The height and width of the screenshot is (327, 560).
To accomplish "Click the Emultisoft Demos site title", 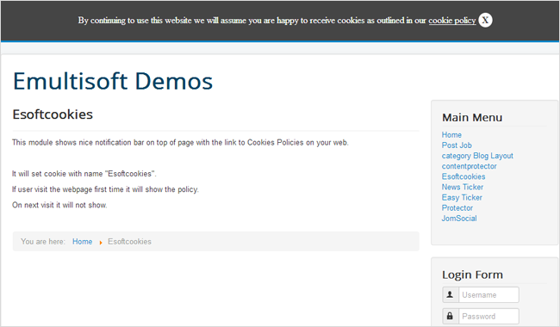I will coord(113,81).
